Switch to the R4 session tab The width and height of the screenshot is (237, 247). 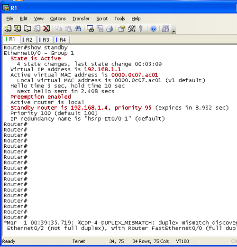(x=62, y=40)
